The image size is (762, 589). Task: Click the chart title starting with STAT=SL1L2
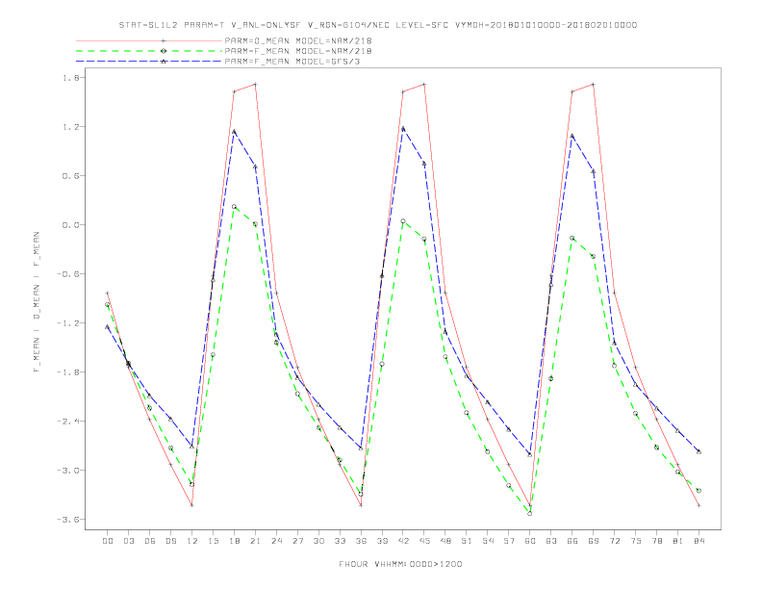click(x=378, y=25)
